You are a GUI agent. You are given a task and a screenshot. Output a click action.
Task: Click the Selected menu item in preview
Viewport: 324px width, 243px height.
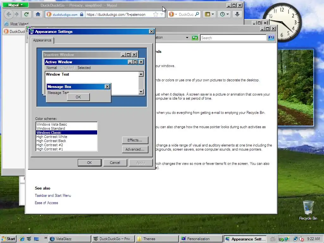click(84, 68)
